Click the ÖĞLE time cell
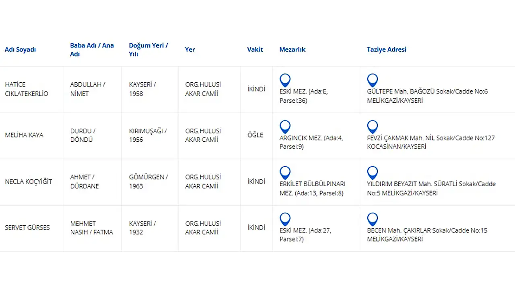The width and height of the screenshot is (515, 289). coord(255,135)
